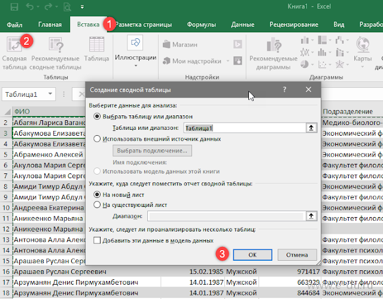
Task: Click the Таблица или диапазон input field
Action: tap(245, 128)
